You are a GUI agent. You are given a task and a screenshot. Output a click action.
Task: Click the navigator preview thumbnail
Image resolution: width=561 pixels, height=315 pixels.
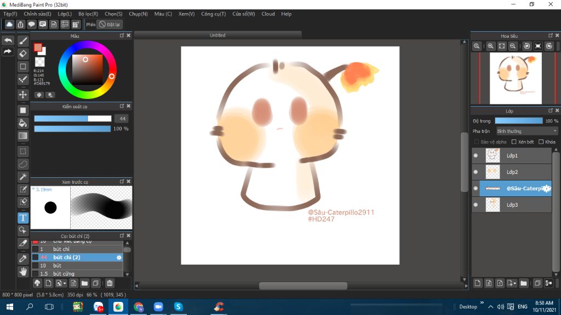point(516,79)
